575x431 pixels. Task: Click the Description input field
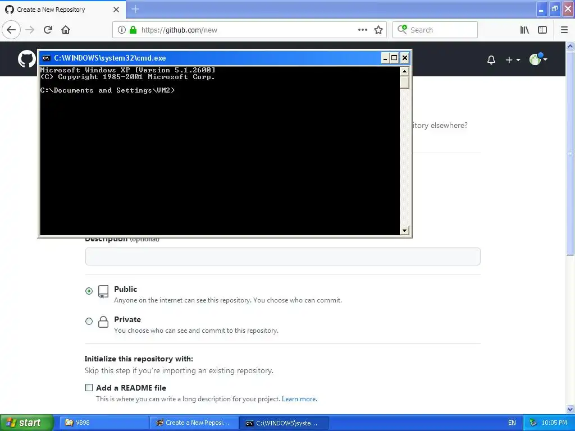tap(283, 256)
